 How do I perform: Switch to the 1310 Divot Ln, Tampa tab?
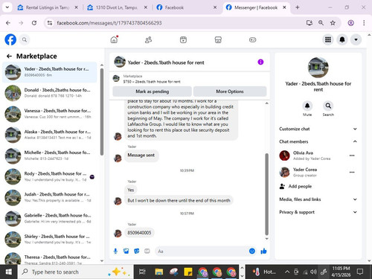(x=117, y=7)
